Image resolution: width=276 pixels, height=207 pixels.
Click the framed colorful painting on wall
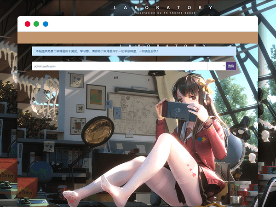coord(96,97)
